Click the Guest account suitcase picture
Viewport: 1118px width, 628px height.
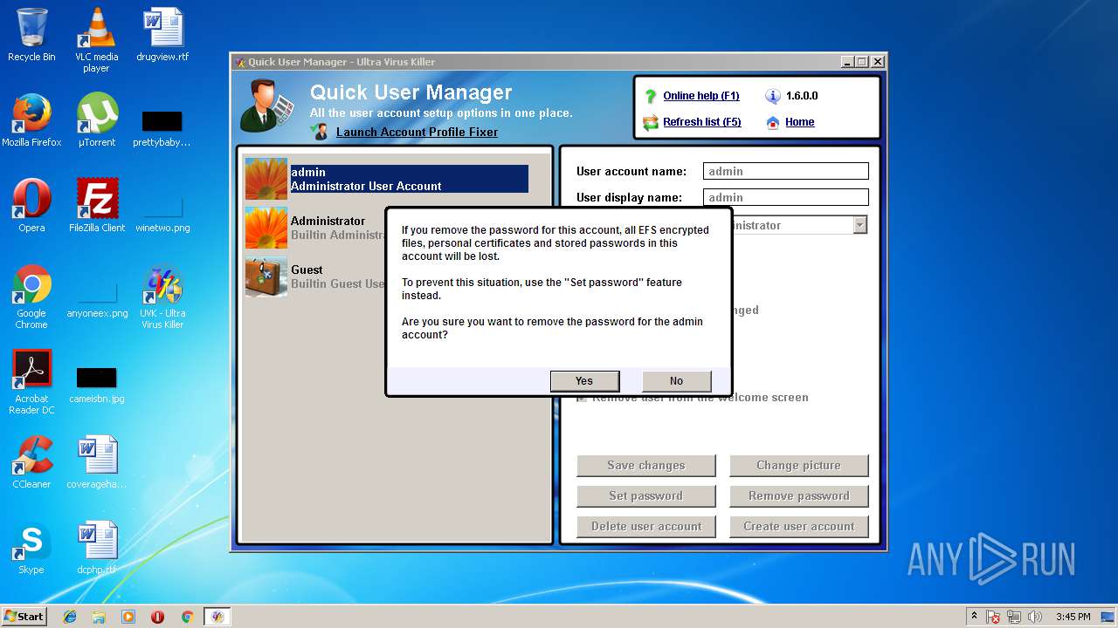[x=266, y=276]
